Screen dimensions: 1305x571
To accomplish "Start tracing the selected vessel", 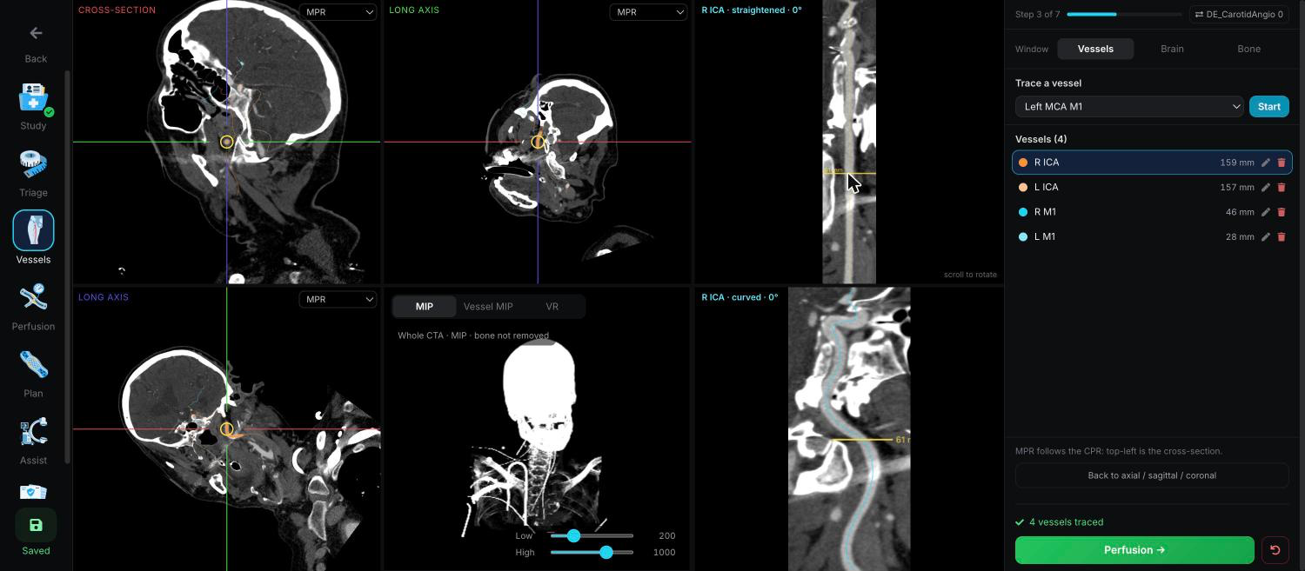I will pyautogui.click(x=1269, y=106).
